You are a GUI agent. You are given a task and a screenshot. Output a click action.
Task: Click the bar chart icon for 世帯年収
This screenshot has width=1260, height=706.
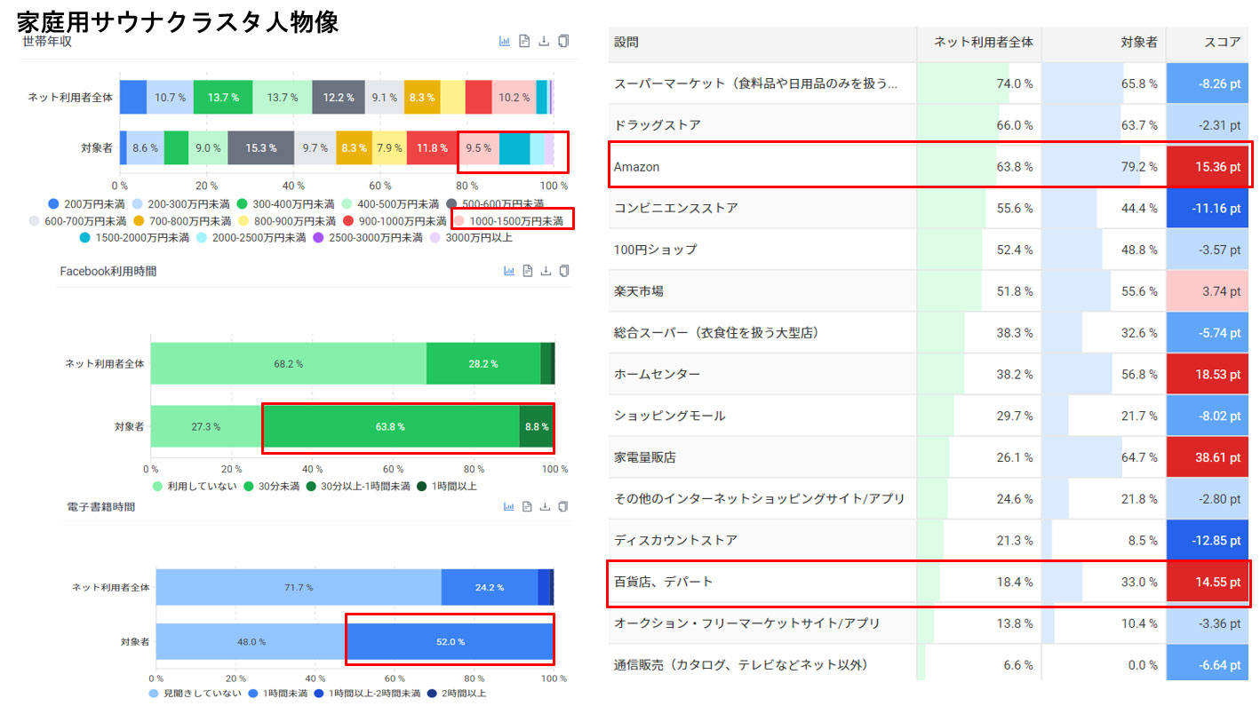click(505, 41)
